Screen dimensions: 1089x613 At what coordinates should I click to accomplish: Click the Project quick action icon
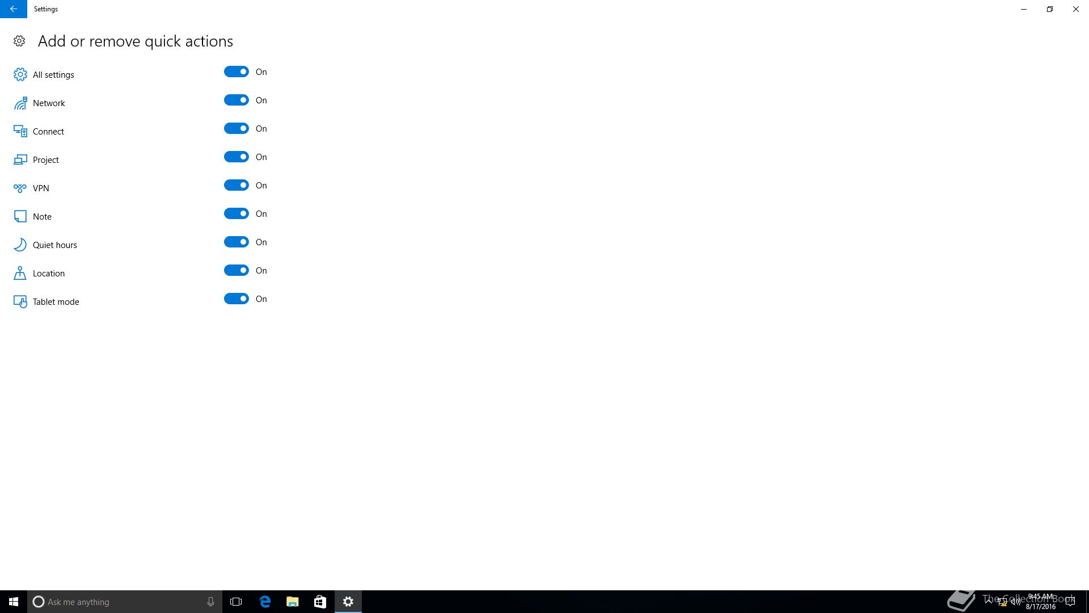click(x=20, y=160)
